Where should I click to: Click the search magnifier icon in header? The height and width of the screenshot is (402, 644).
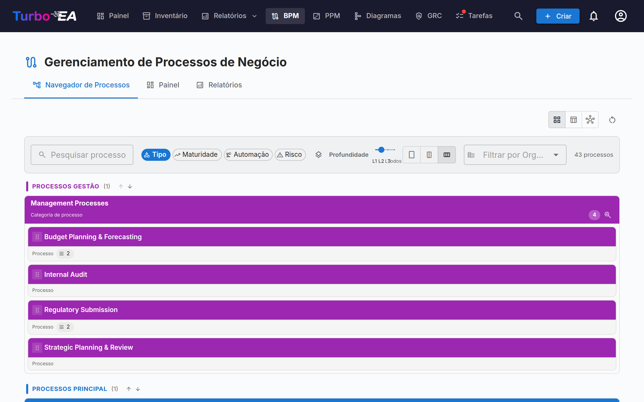tap(518, 16)
